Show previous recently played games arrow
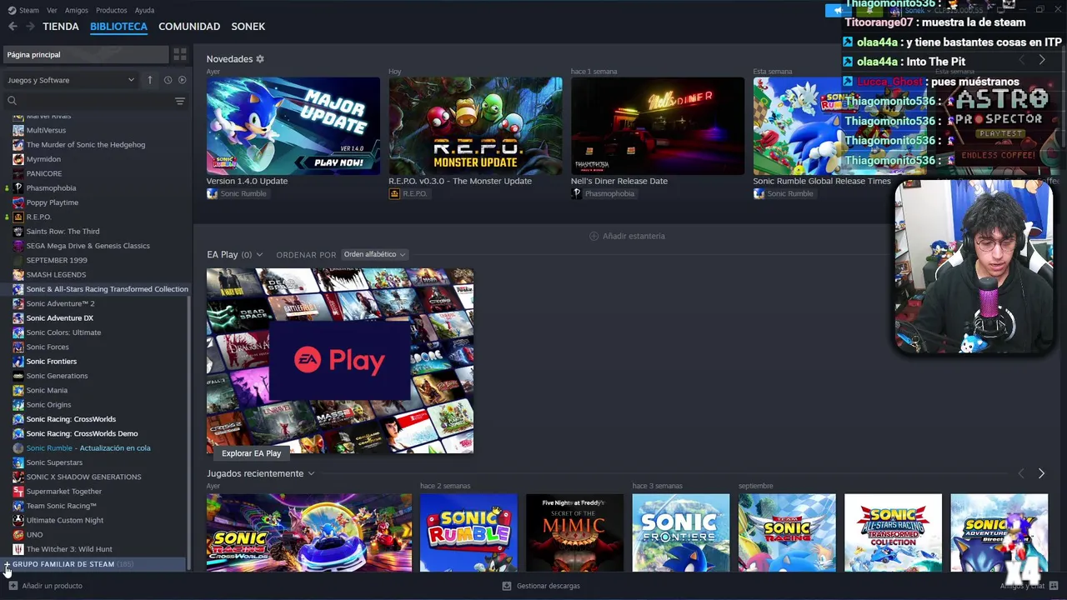This screenshot has height=600, width=1067. (1021, 473)
